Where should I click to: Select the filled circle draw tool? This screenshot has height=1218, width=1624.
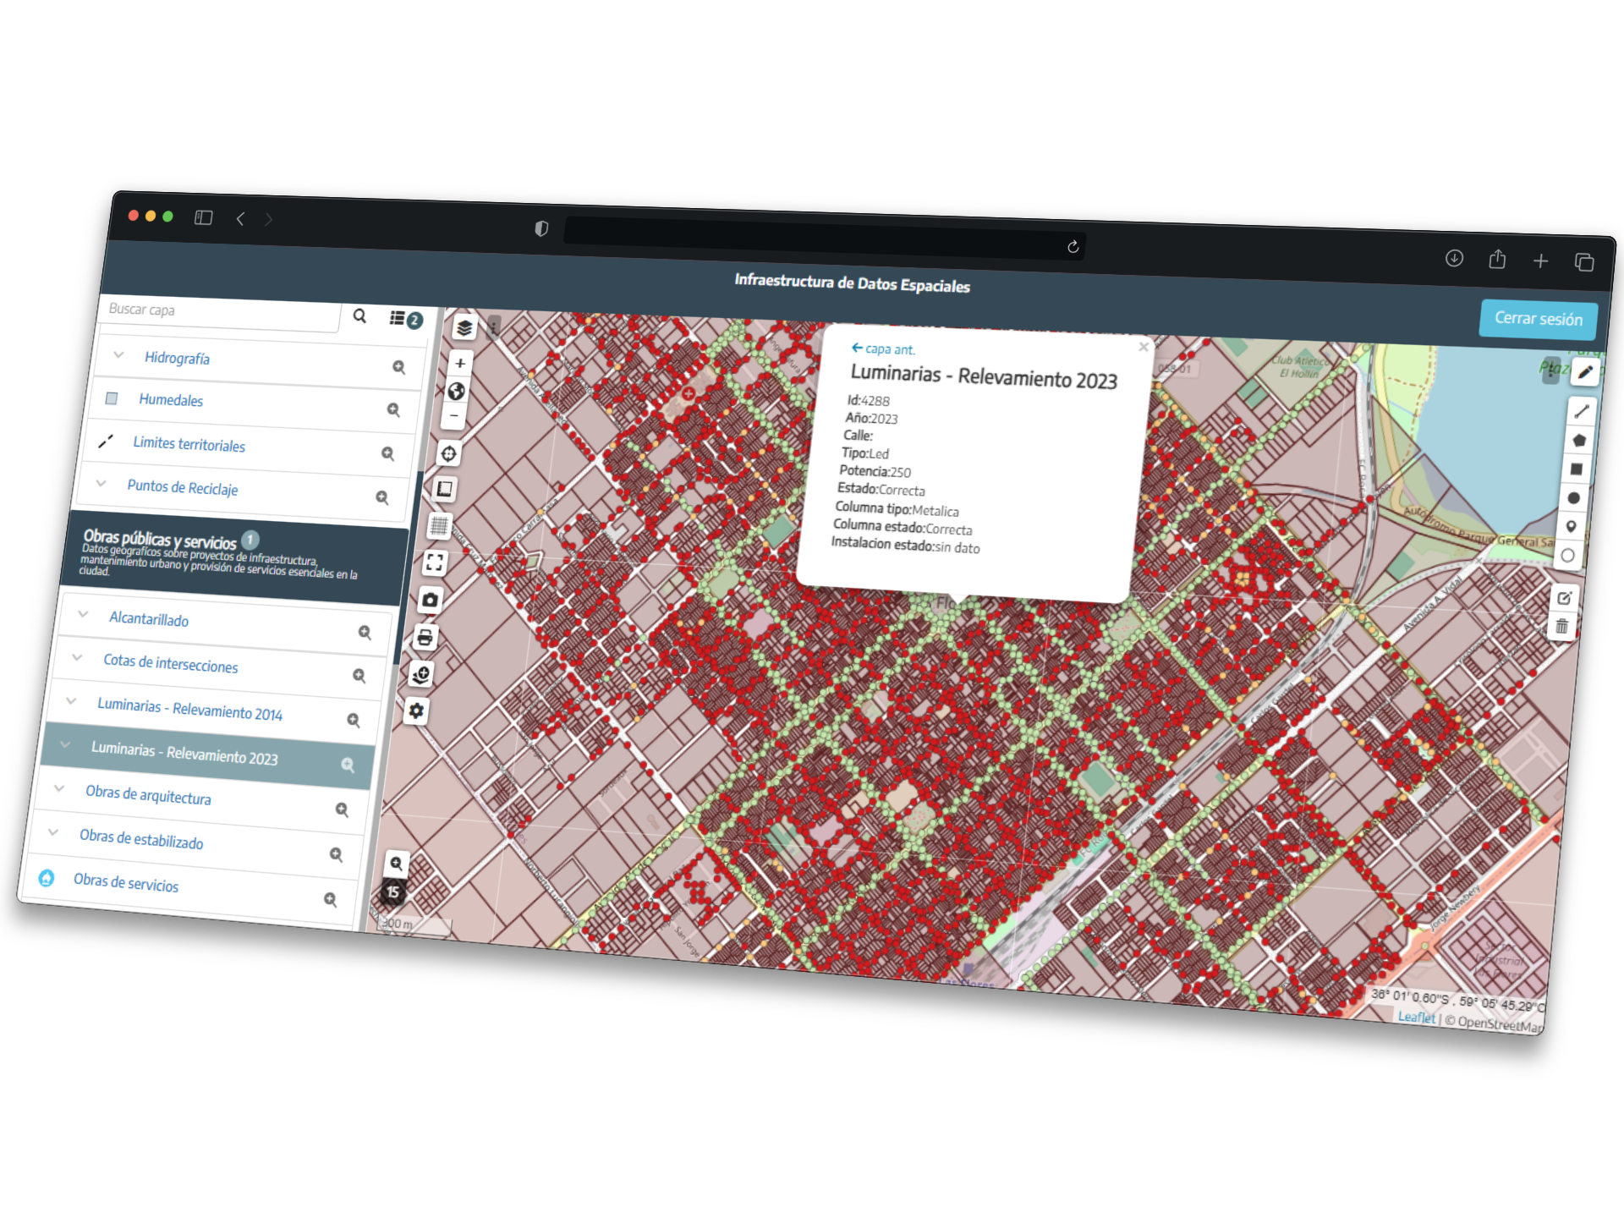[x=1573, y=498]
